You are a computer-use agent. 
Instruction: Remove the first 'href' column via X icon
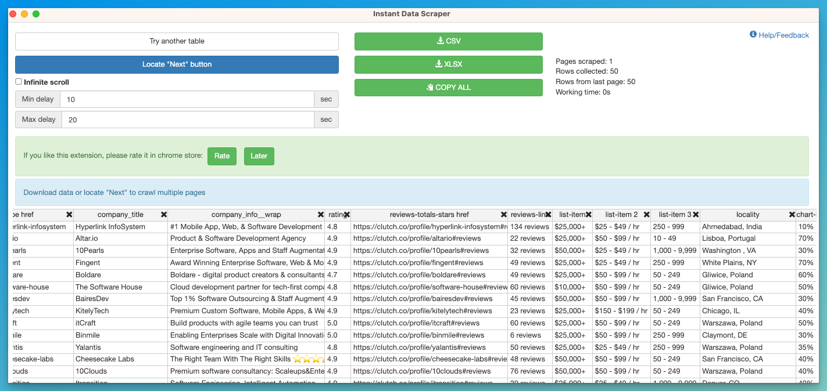[x=69, y=215]
